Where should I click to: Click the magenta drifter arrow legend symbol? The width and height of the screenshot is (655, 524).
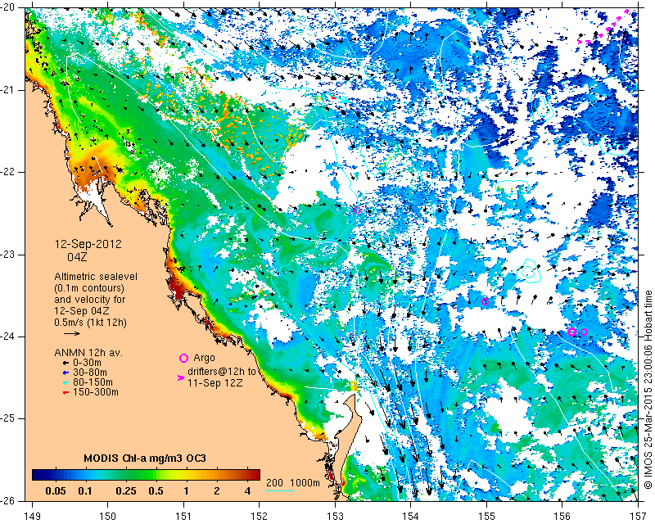[181, 377]
